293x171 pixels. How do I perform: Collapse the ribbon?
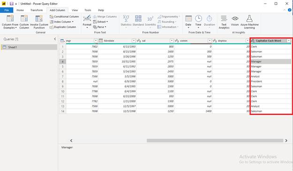pos(285,10)
